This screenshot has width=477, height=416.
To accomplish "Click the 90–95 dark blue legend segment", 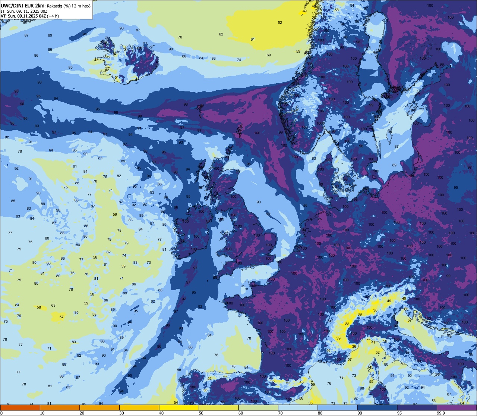I will click(x=377, y=408).
